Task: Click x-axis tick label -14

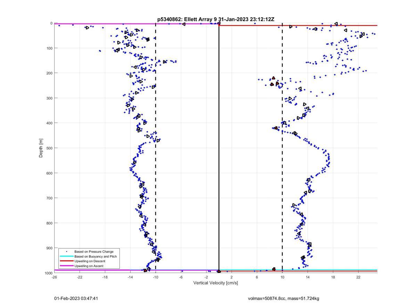Action: [130, 277]
